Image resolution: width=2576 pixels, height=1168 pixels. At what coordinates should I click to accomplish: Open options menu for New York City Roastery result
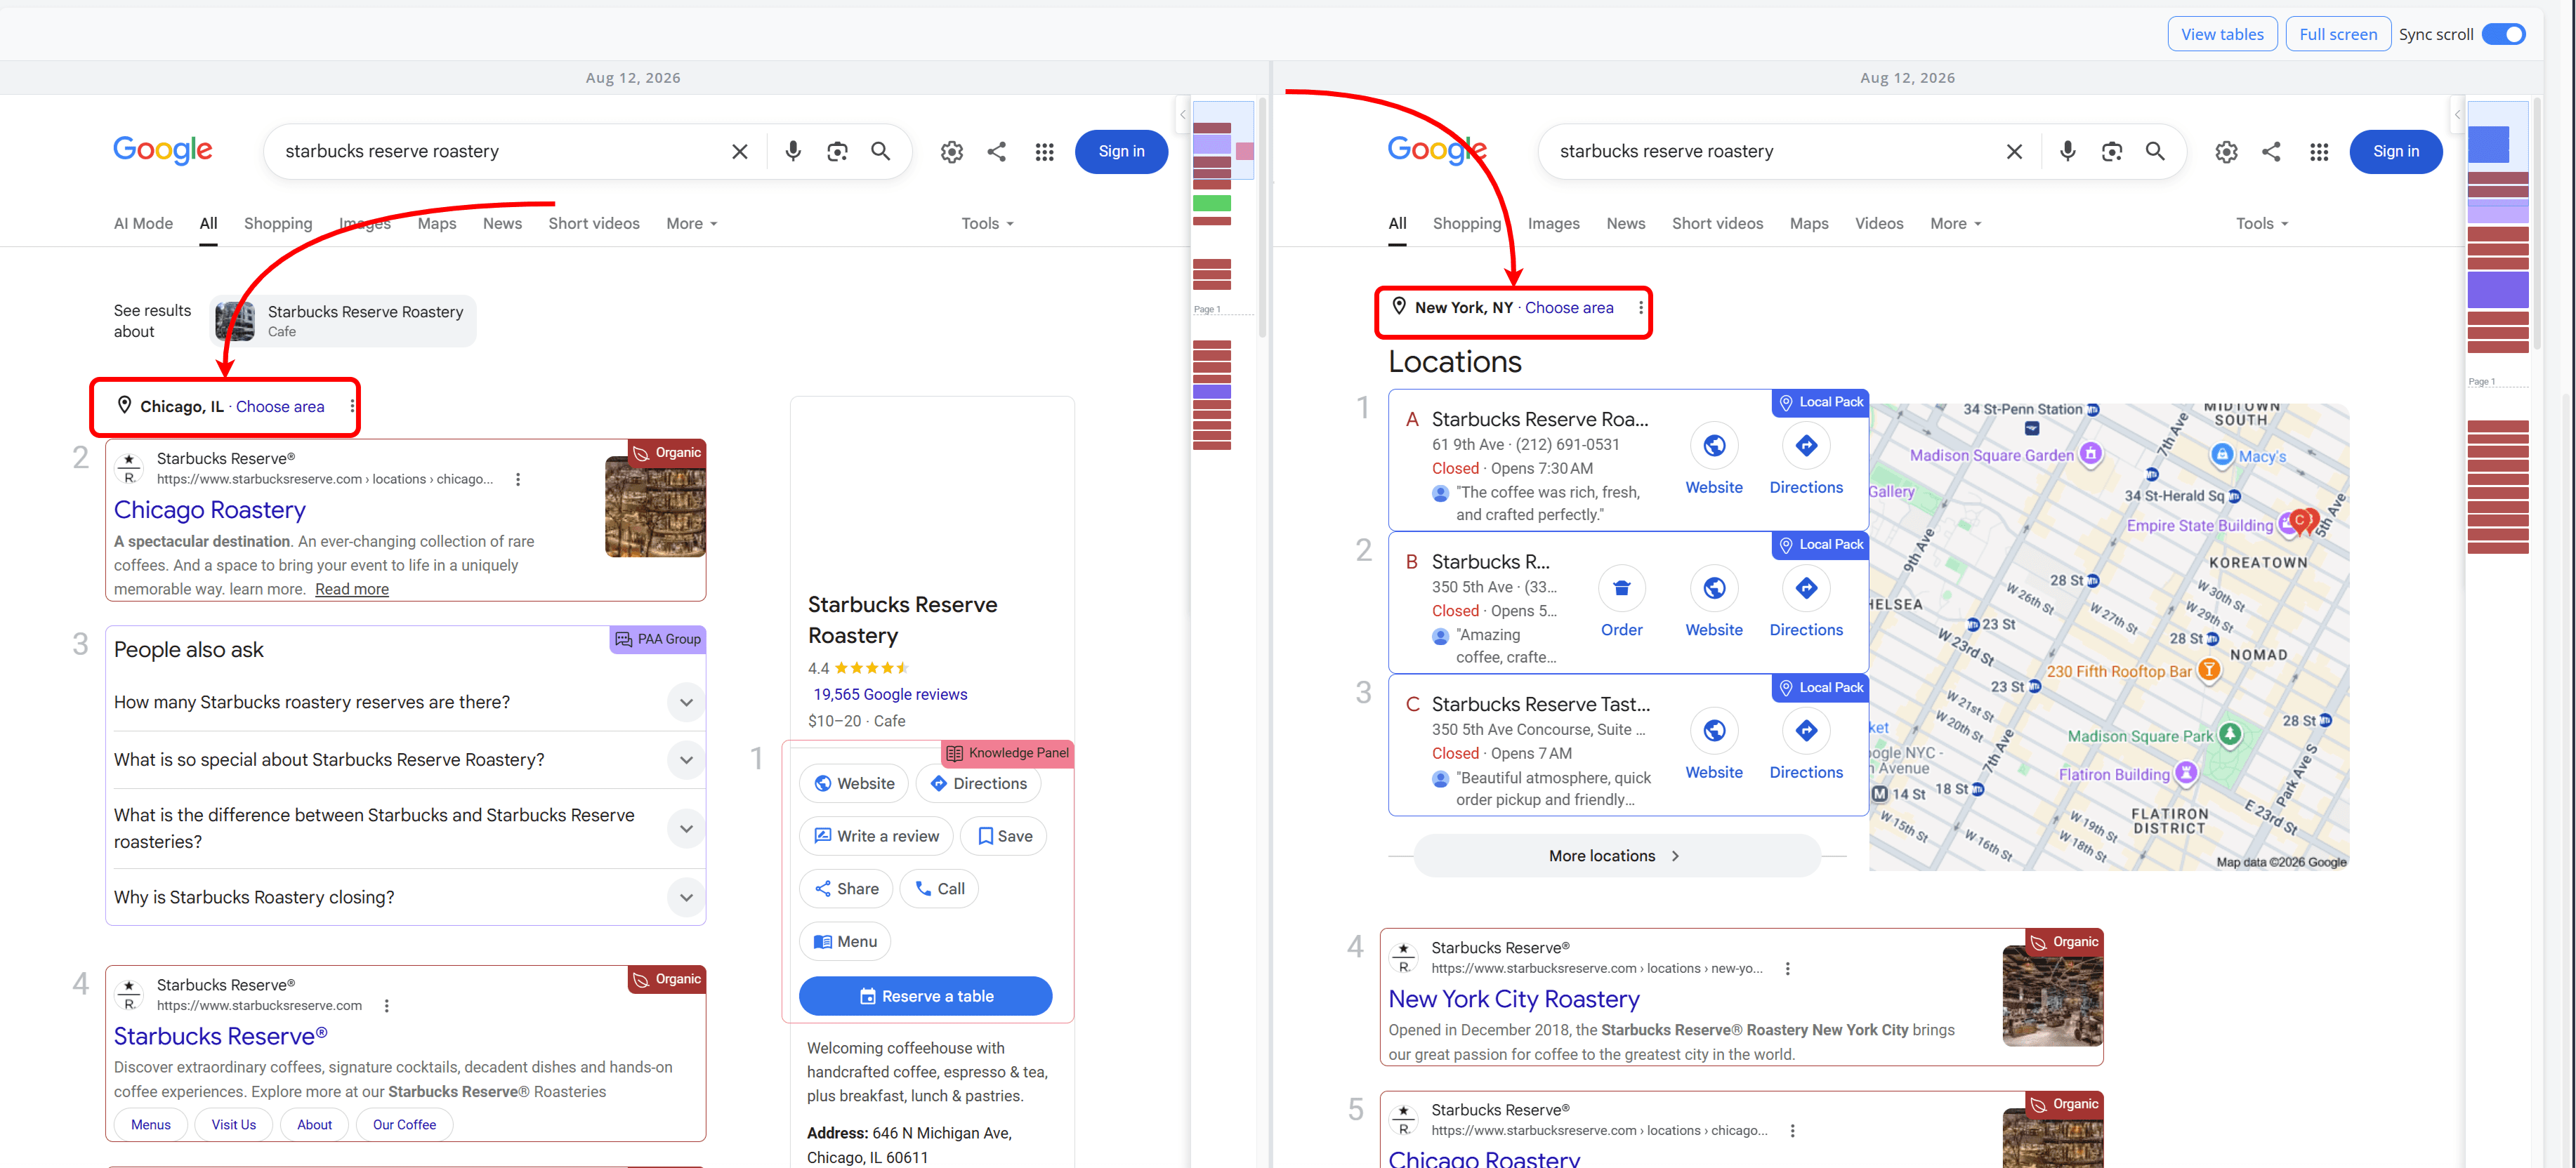1787,968
